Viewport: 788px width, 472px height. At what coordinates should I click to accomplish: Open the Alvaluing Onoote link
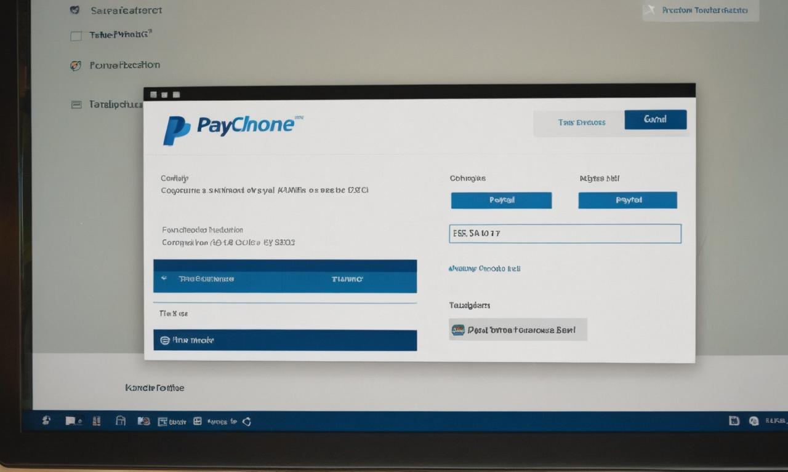484,269
